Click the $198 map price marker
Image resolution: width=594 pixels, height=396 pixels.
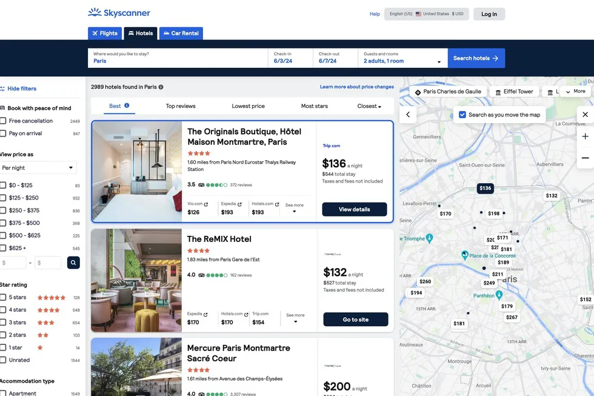[x=493, y=213]
